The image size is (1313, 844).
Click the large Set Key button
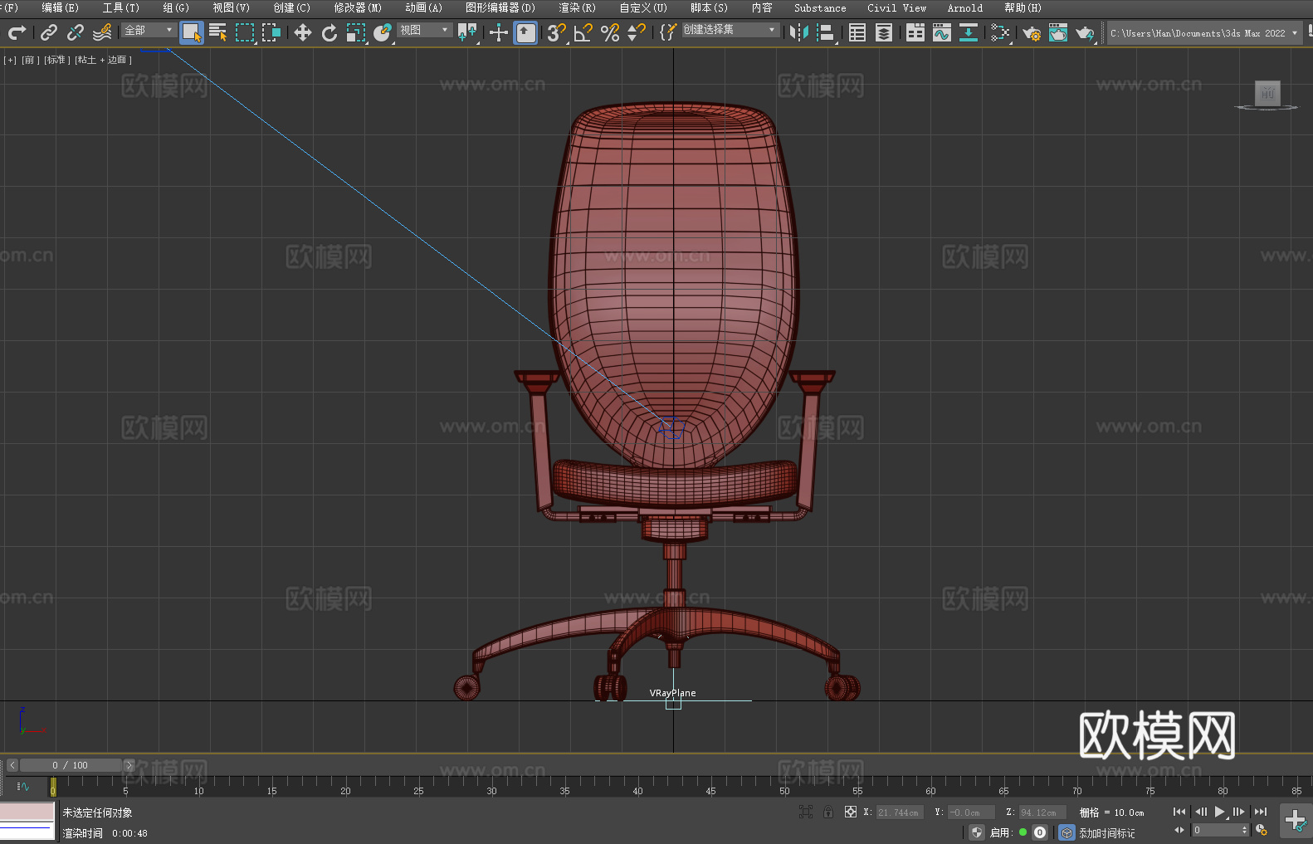(1296, 822)
